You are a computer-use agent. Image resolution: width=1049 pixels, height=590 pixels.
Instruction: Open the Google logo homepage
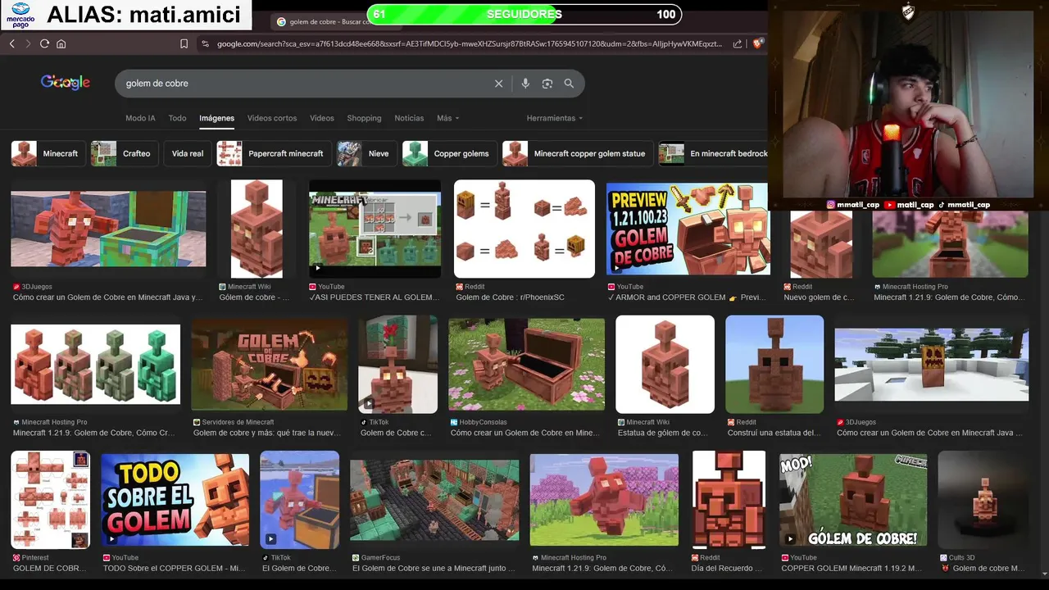(66, 83)
